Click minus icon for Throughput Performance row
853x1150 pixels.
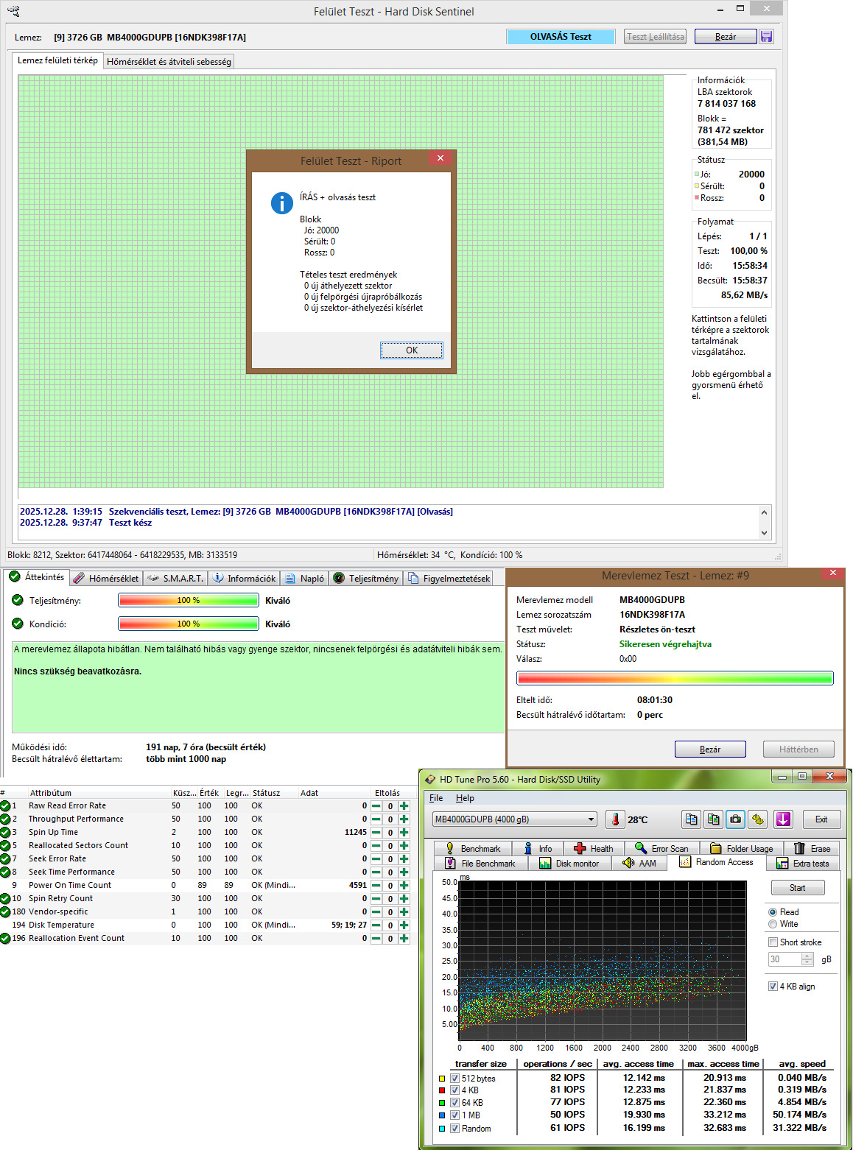click(x=376, y=819)
